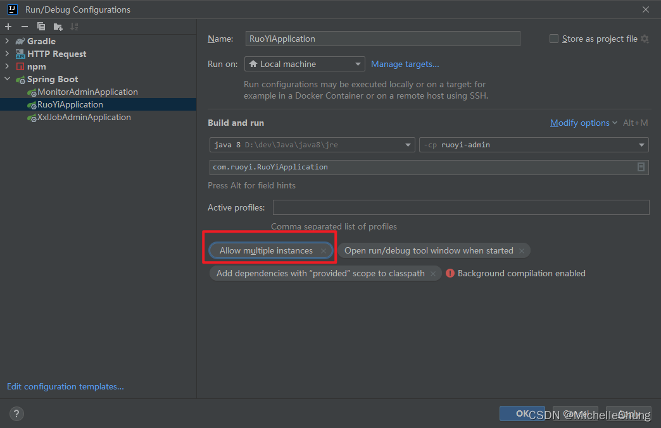This screenshot has height=428, width=661.
Task: Toggle Store as project file checkbox
Action: (x=554, y=39)
